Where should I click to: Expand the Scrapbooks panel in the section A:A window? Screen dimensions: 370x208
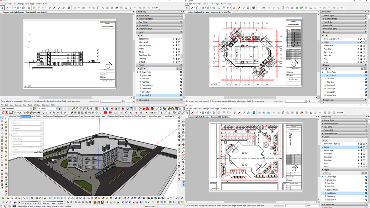coord(144,100)
